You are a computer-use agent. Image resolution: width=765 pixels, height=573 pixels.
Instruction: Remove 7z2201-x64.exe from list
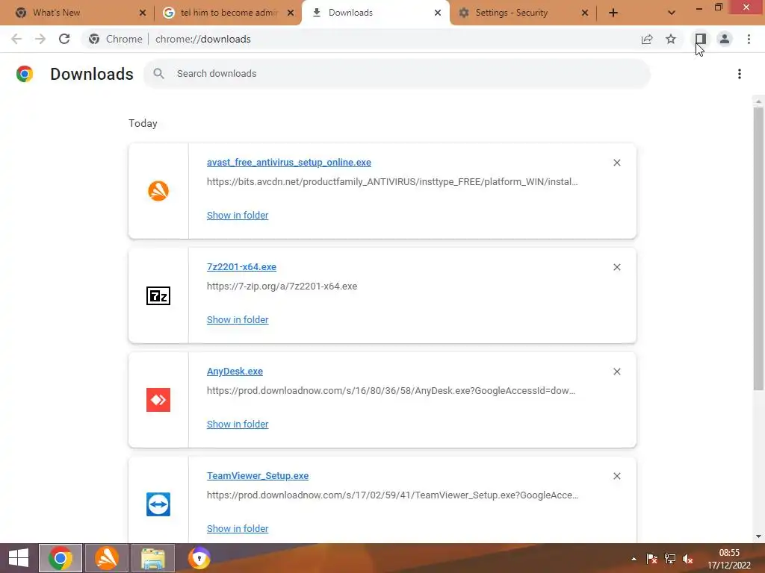click(616, 267)
